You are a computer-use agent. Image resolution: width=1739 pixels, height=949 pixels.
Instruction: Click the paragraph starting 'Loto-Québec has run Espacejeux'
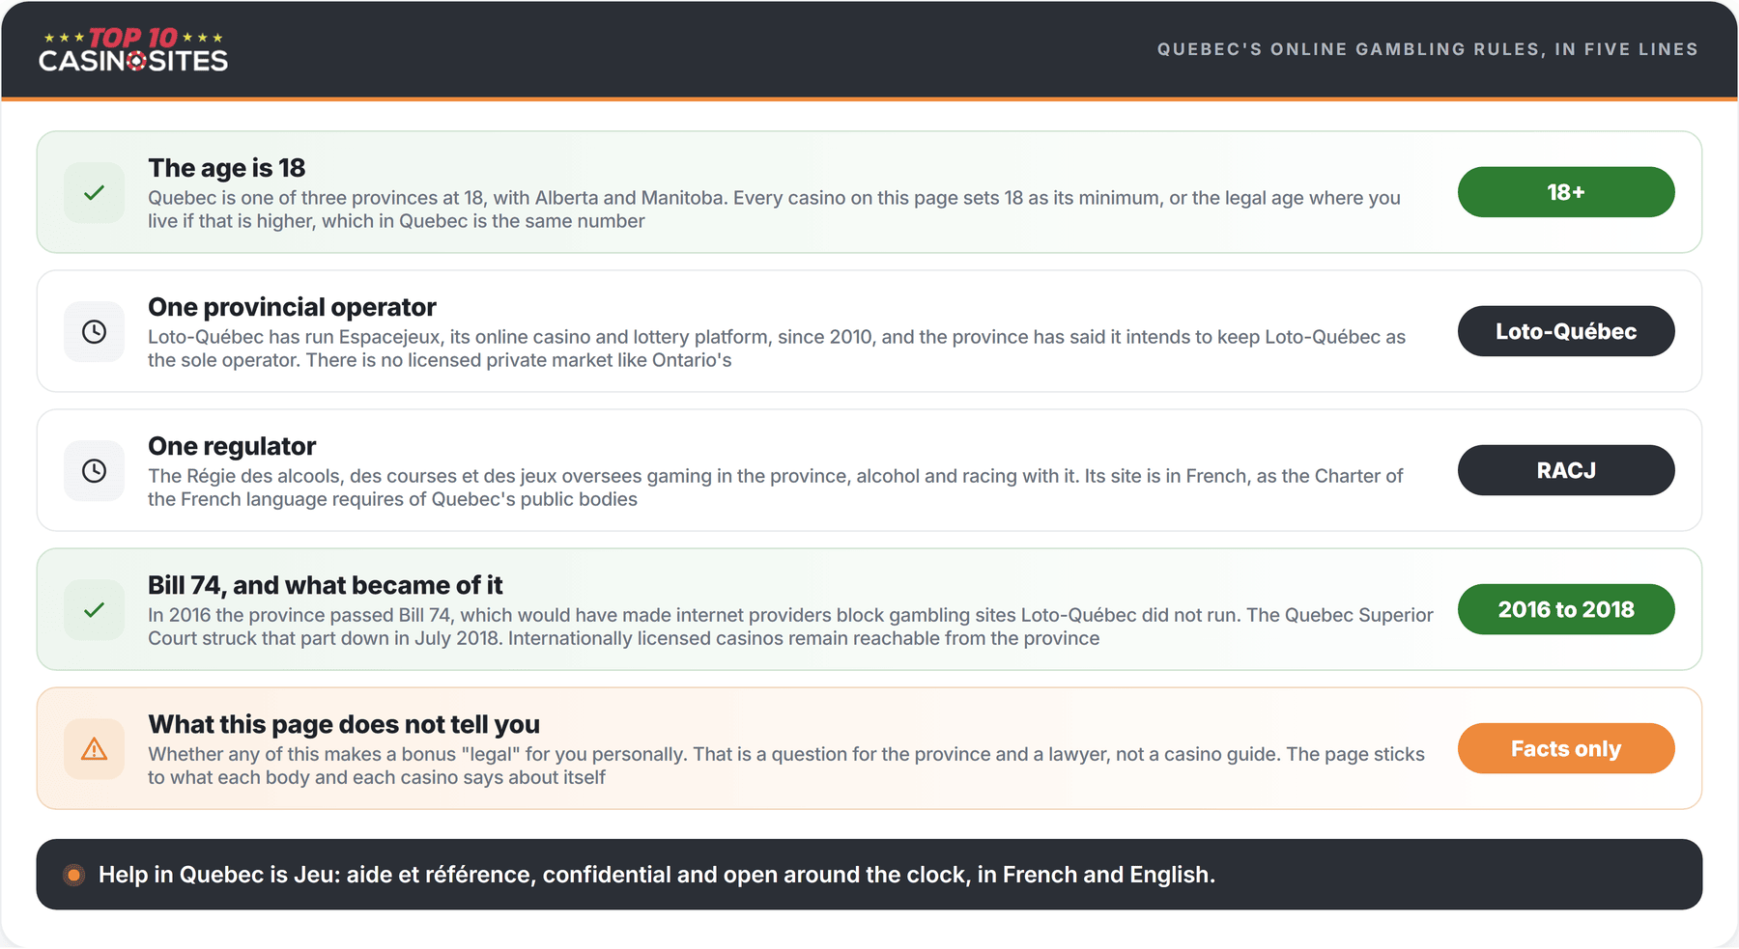point(777,349)
